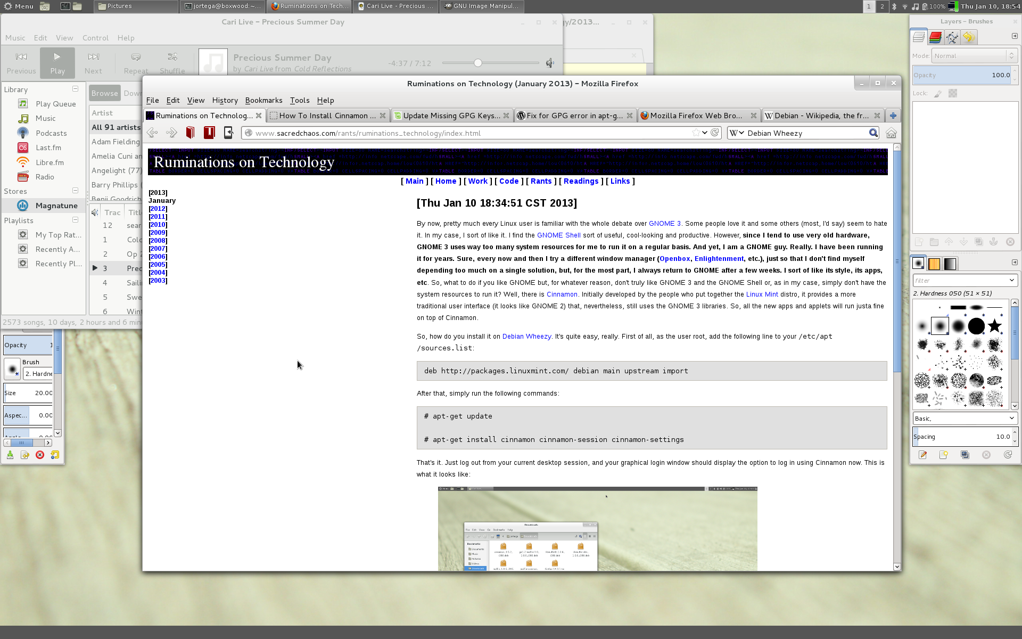The image size is (1022, 639).
Task: Toggle the Browse button in music player
Action: (x=104, y=93)
